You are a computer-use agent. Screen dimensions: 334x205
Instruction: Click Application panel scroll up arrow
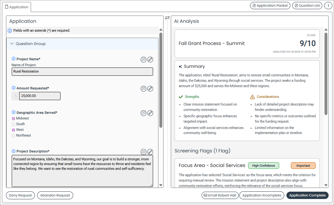tap(161, 30)
